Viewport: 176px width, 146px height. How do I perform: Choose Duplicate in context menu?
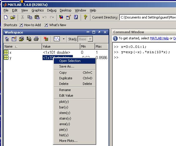click(x=74, y=78)
